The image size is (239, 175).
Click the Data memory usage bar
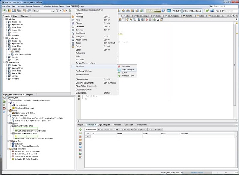26,128
